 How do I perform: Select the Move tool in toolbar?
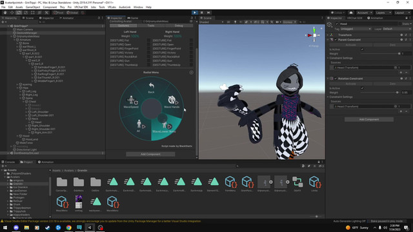click(x=12, y=12)
